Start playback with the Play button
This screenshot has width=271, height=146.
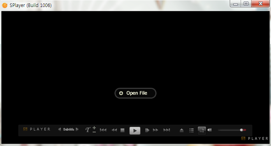pyautogui.click(x=135, y=130)
